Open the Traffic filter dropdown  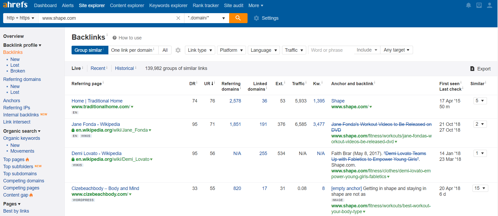[294, 50]
